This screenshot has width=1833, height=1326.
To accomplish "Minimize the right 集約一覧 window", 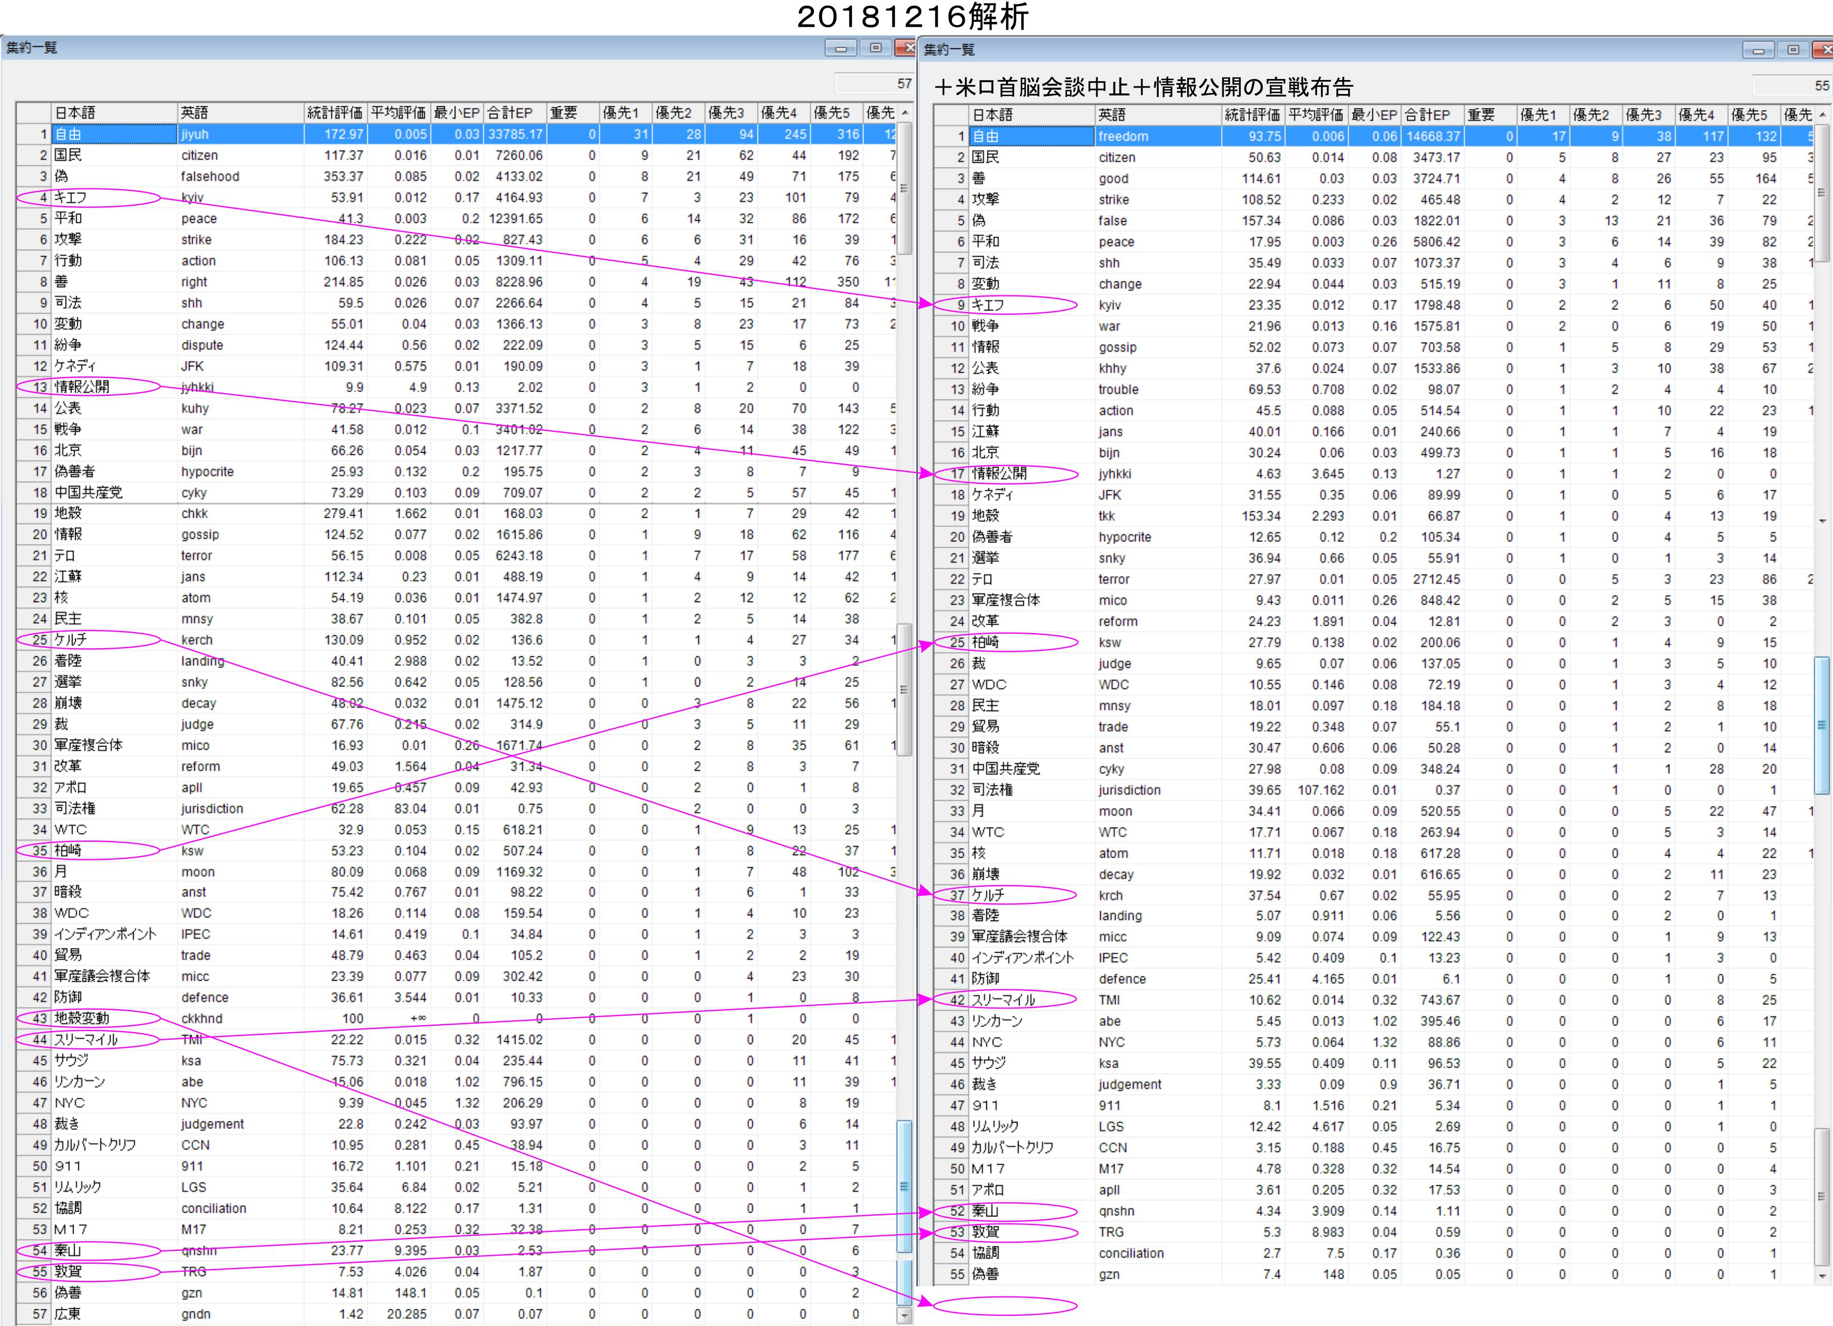I will [x=1758, y=50].
